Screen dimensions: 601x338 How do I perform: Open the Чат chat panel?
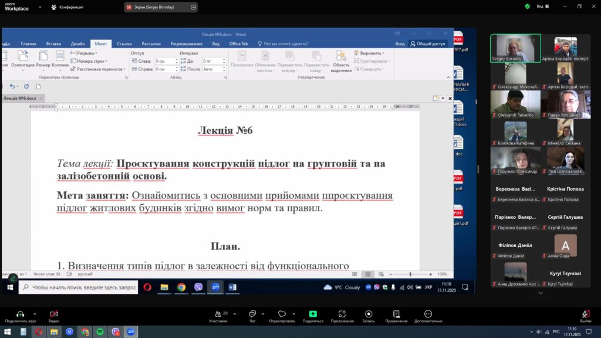click(252, 314)
